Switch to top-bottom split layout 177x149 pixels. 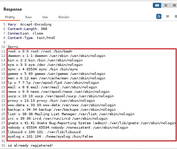coord(166,6)
